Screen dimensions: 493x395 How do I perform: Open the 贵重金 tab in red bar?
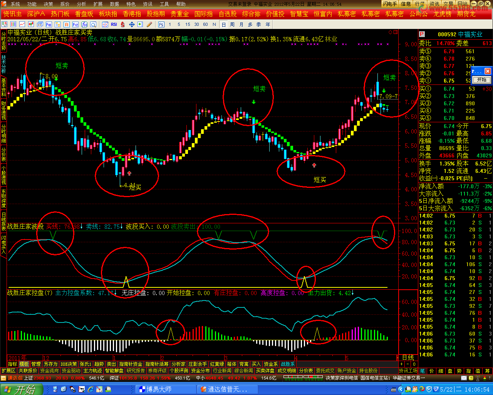pyautogui.click(x=179, y=14)
